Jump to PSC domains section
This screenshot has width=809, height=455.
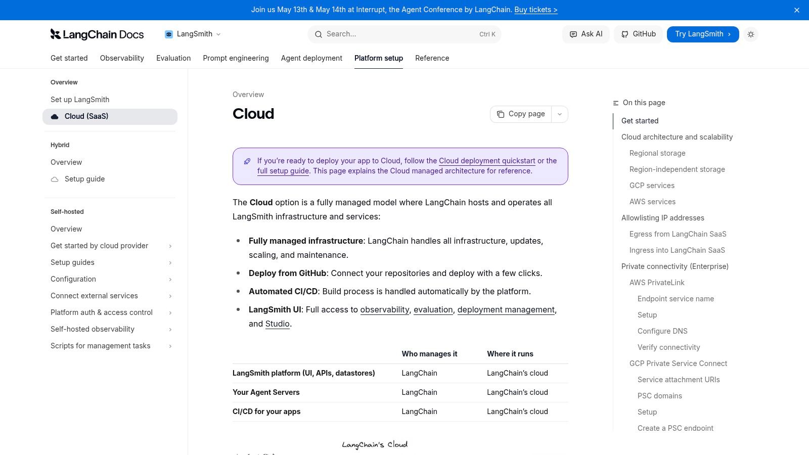coord(660,396)
